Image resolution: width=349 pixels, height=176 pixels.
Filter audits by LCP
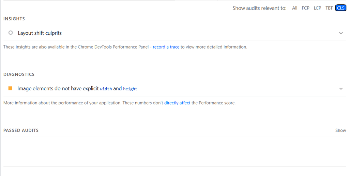pyautogui.click(x=317, y=8)
